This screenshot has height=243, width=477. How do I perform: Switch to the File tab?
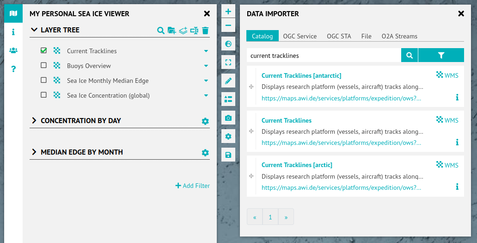pos(366,36)
